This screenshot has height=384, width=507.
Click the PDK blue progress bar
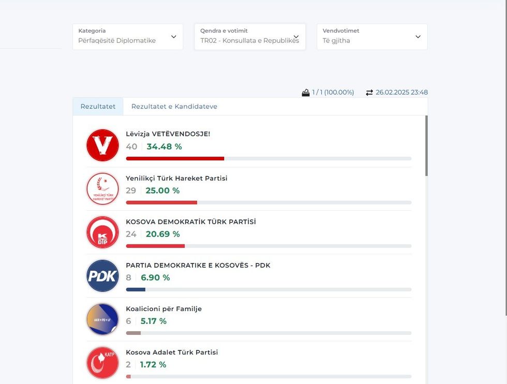click(136, 289)
